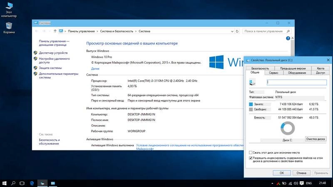Open Панель управления — домашняя страница link

pyautogui.click(x=54, y=43)
